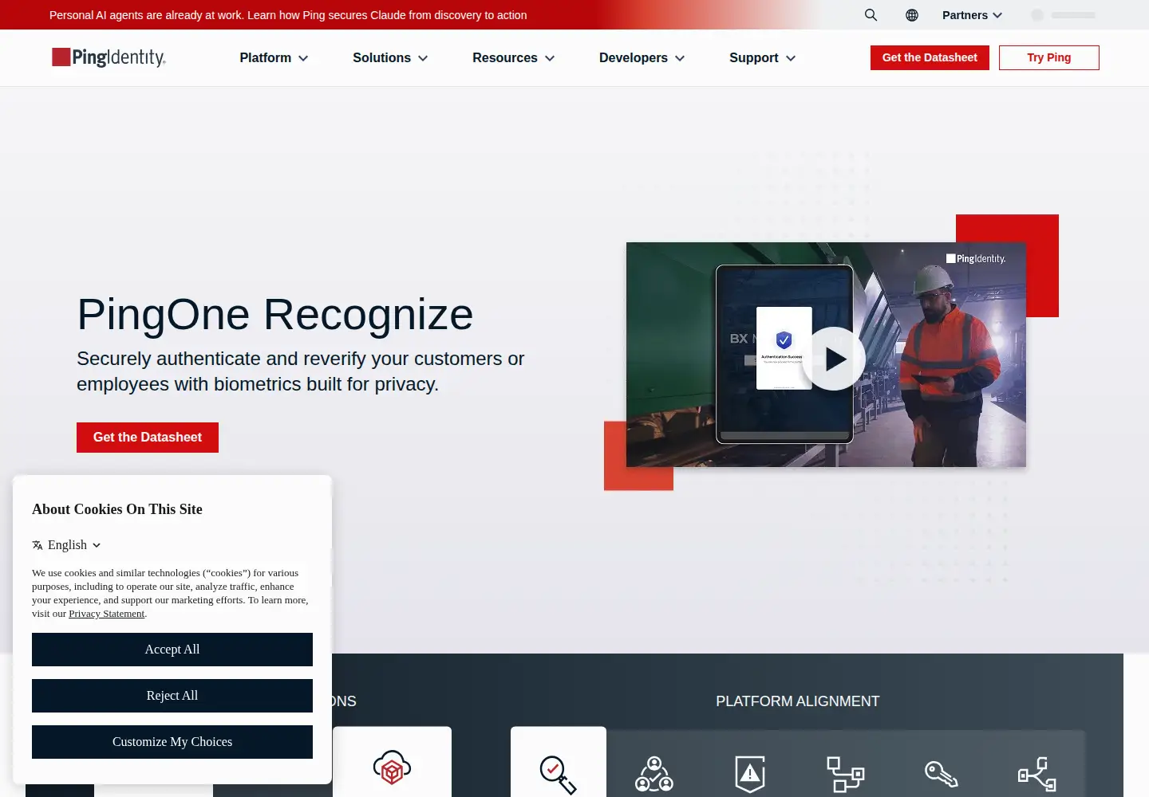Viewport: 1149px width, 797px height.
Task: Expand the Resources menu
Action: [x=513, y=58]
